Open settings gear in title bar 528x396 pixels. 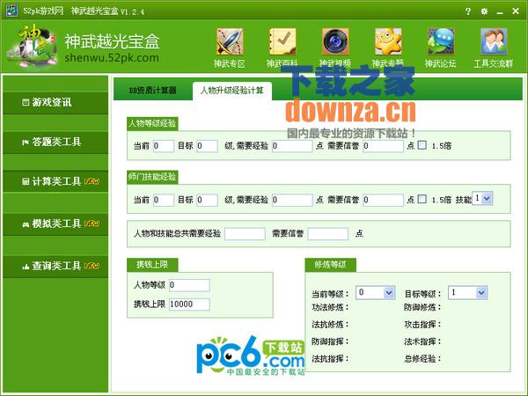[484, 11]
